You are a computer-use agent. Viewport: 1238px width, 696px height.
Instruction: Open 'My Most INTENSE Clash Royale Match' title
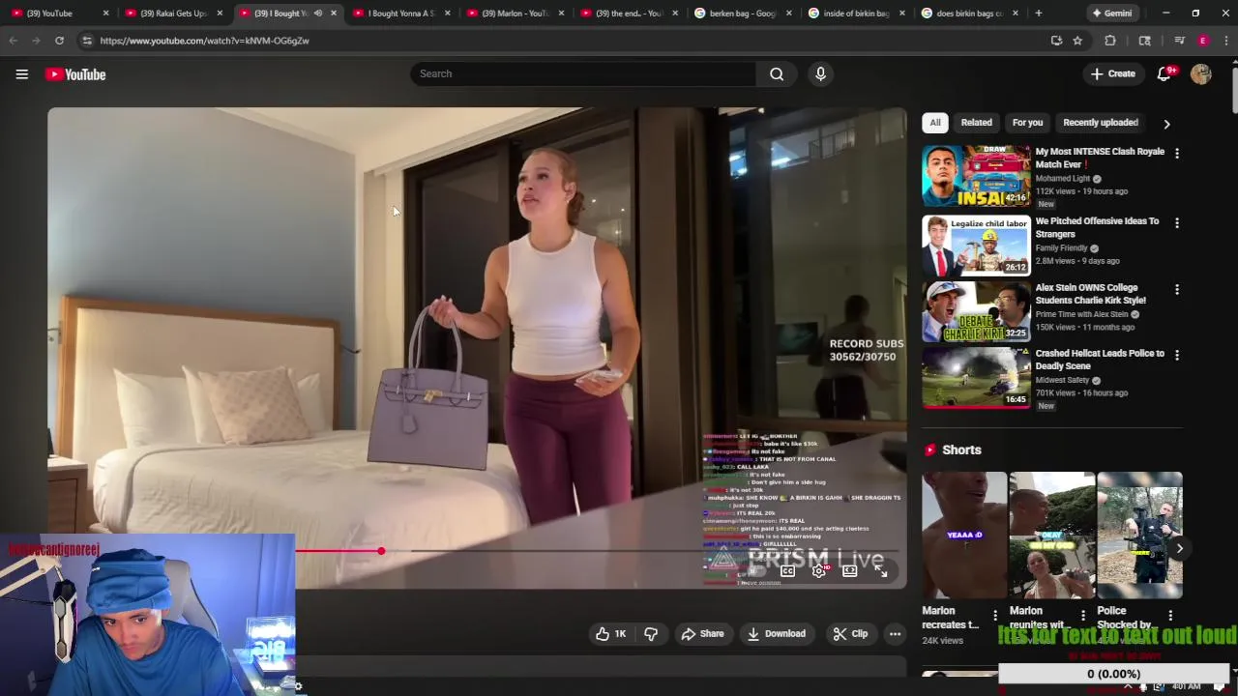(x=1100, y=158)
